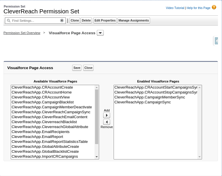Viewport: 222px width, 176px height.
Task: Clear the Find Settings search field
Action: click(62, 21)
